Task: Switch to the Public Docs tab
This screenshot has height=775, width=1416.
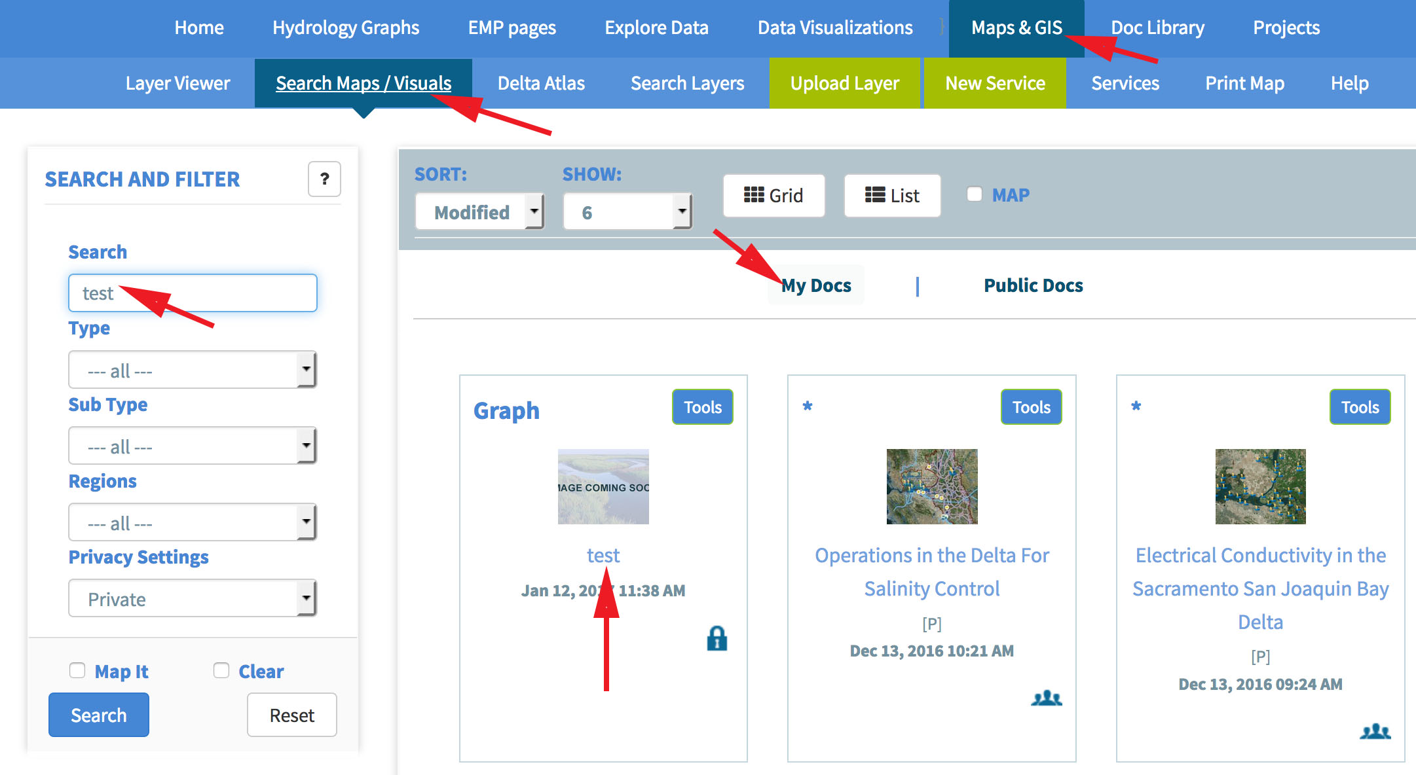Action: (x=1033, y=285)
